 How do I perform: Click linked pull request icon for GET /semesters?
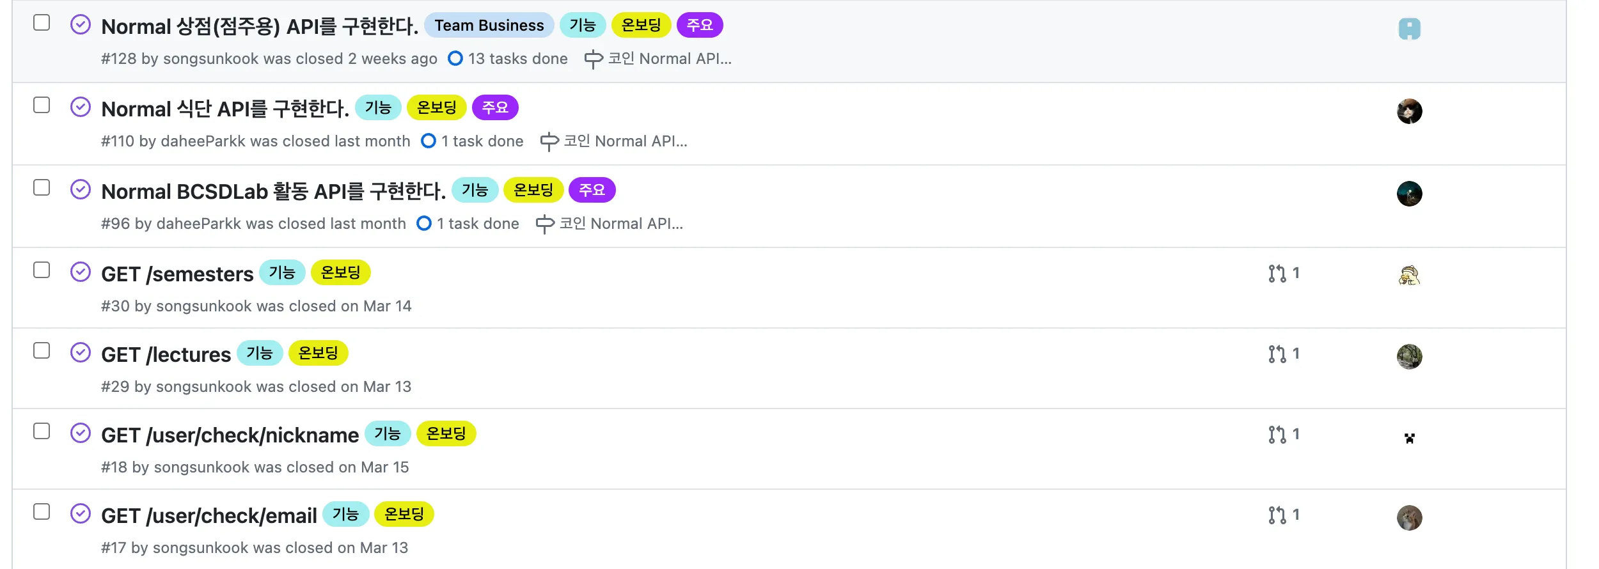(1277, 274)
